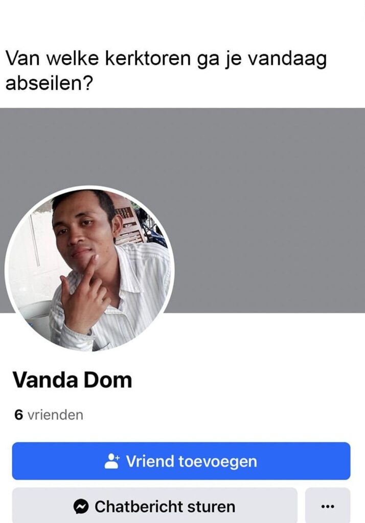The width and height of the screenshot is (365, 523).
Task: Open the 6 vrienden friends list
Action: pyautogui.click(x=49, y=415)
